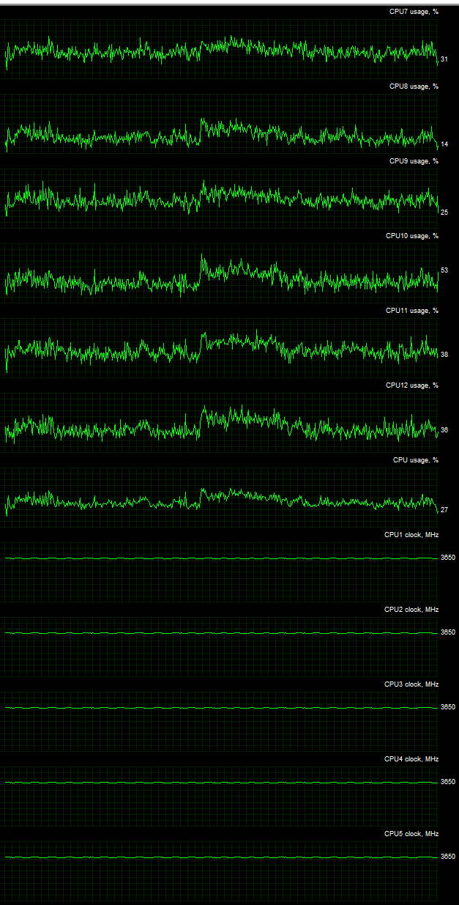Select the "CPU8 usage, %" graph label
This screenshot has width=459, height=905.
[x=414, y=86]
